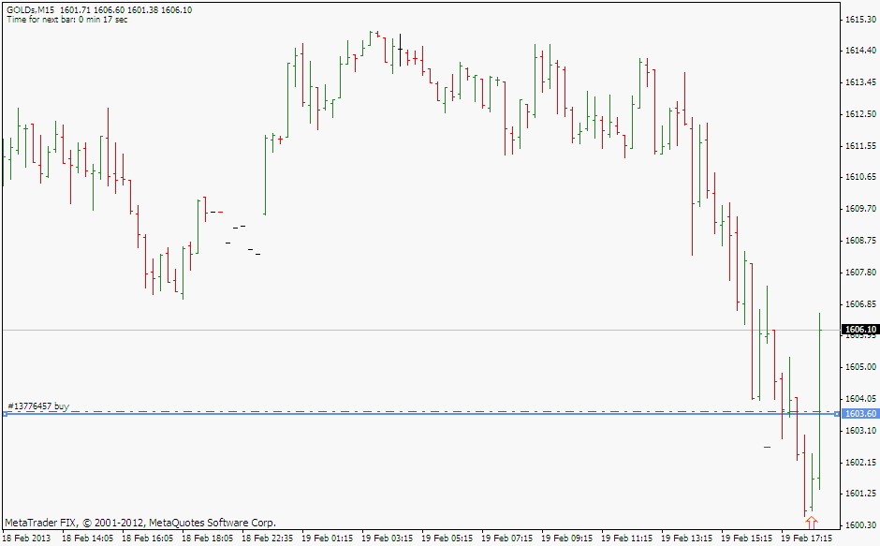Click the MetaTrader FIX copyright text

pos(140,523)
